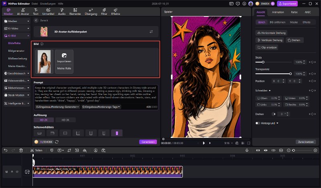321x188 pixels.
Task: Expand the Stock-Medien sidebar section
Action: point(17,95)
